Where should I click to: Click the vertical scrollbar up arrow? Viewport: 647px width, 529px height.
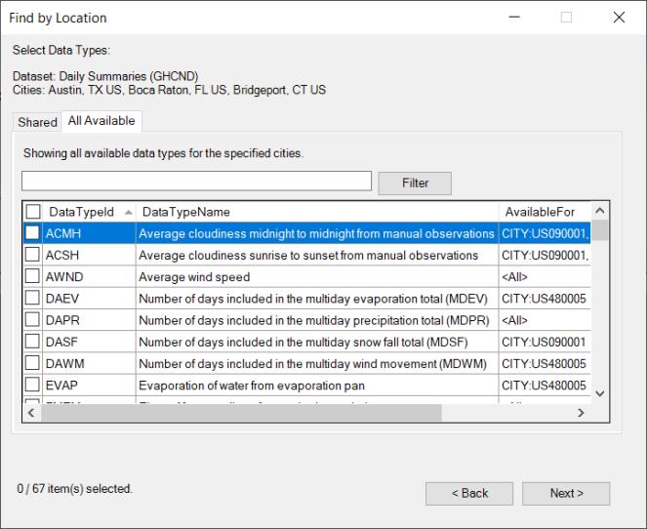click(600, 212)
